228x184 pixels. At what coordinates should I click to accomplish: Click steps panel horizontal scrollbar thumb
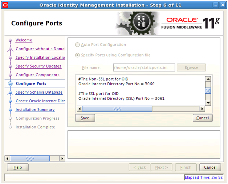point(30,159)
